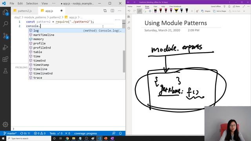Select the markTimeline autocomplete suggestion
This screenshot has width=251, height=141.
77,35
